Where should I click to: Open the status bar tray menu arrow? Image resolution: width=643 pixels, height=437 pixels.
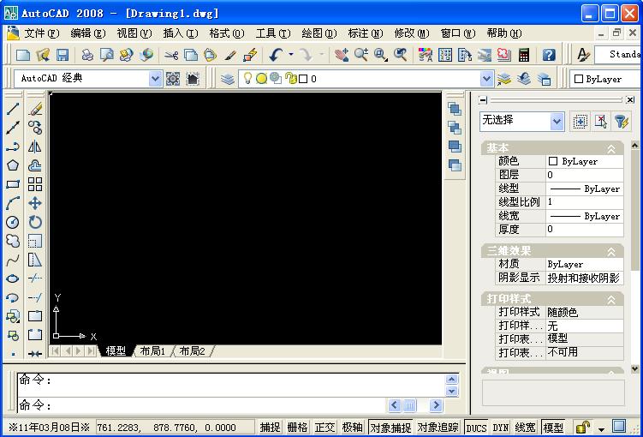pyautogui.click(x=601, y=429)
